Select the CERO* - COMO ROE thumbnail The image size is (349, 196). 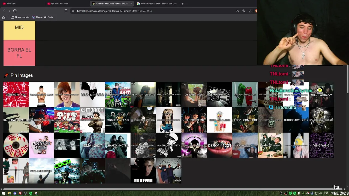[245, 120]
